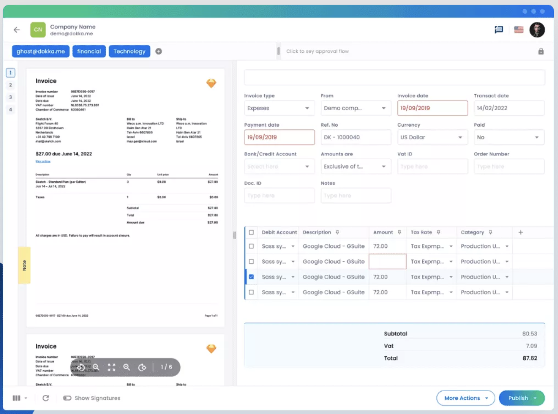Add a new tag with plus icon

point(159,51)
